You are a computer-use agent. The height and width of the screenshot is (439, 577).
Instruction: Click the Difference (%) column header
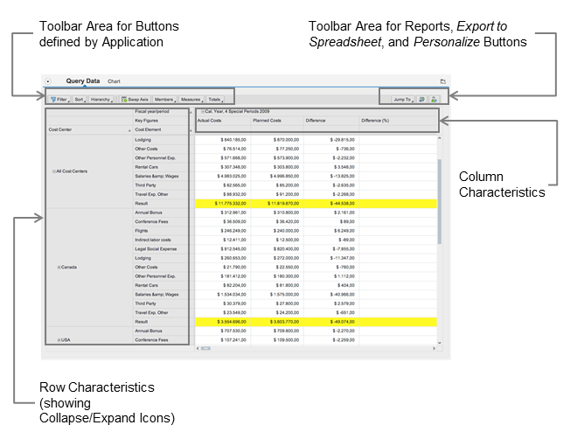(399, 121)
